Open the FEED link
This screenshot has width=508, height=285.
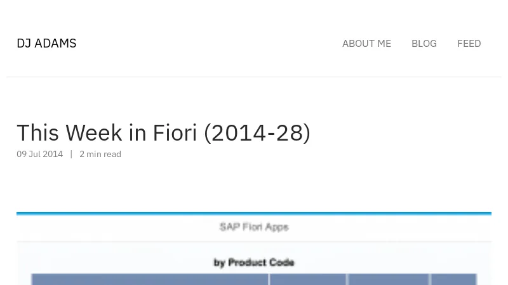[469, 44]
